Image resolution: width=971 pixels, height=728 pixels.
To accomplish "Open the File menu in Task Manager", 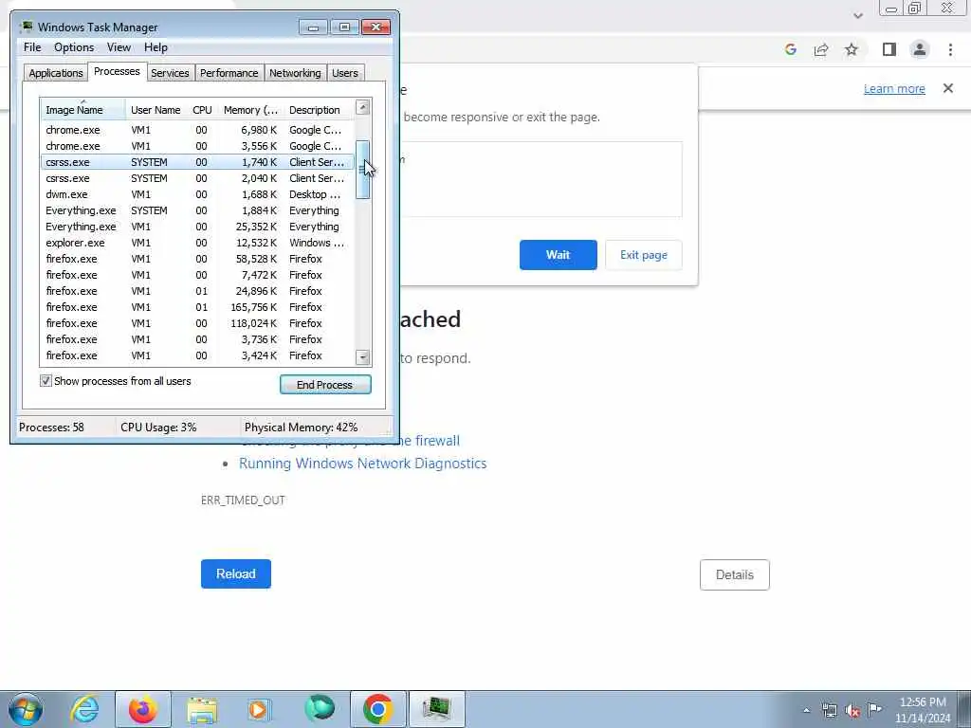I will [x=32, y=47].
